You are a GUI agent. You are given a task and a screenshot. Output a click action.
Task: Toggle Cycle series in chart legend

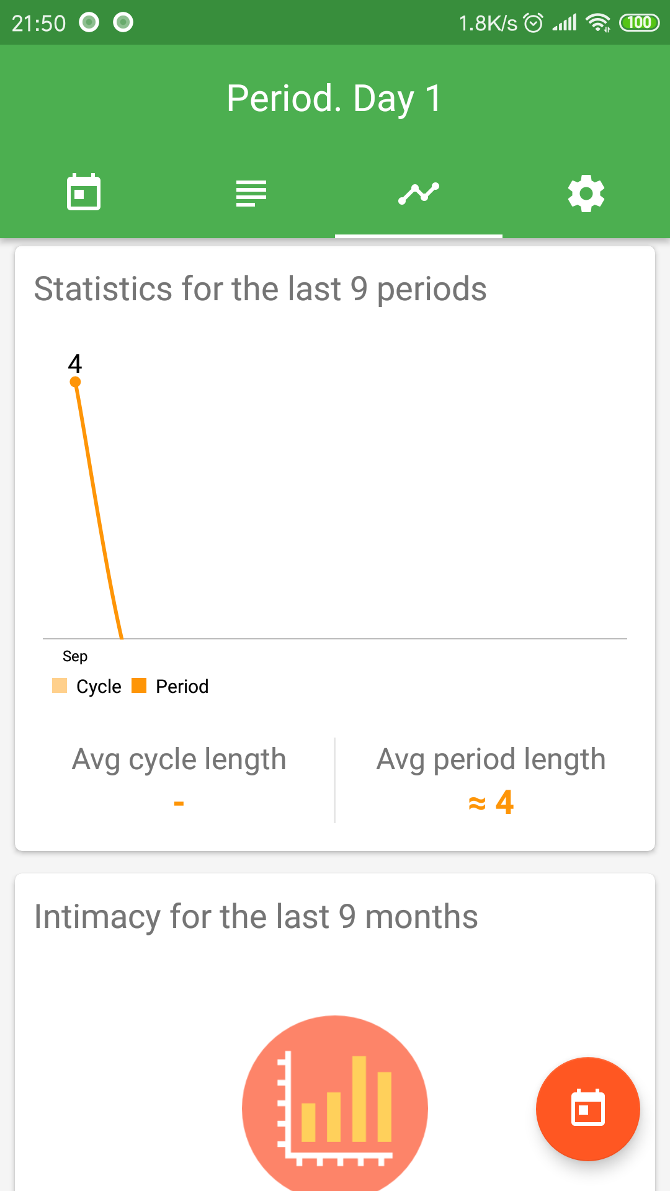(87, 686)
